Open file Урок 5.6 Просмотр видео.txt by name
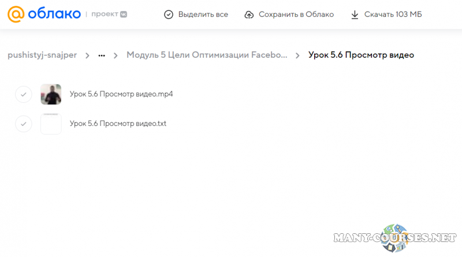462x257 pixels. coord(118,124)
